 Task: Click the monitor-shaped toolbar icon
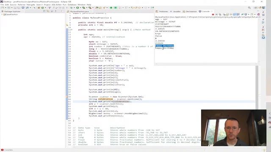[23, 8]
